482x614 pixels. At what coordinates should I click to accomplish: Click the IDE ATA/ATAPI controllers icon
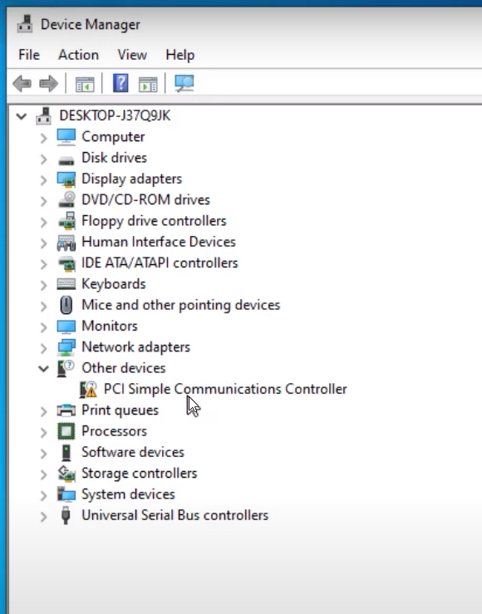point(66,263)
